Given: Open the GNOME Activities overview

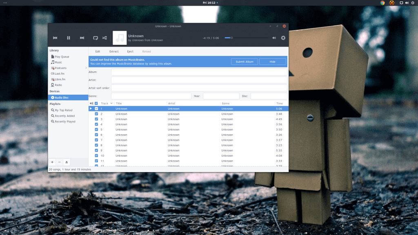Looking at the screenshot, I should (5, 2).
